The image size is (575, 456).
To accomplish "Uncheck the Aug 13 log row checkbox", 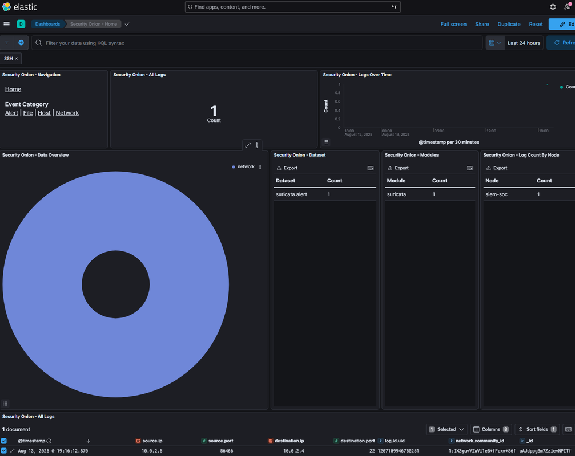I will coord(3,451).
